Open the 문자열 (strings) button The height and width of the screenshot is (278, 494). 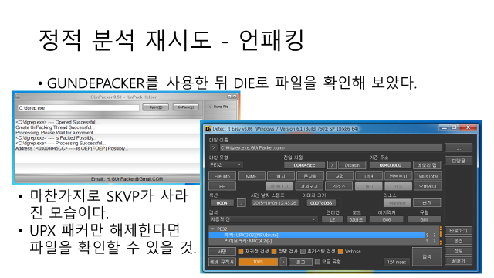click(x=310, y=176)
